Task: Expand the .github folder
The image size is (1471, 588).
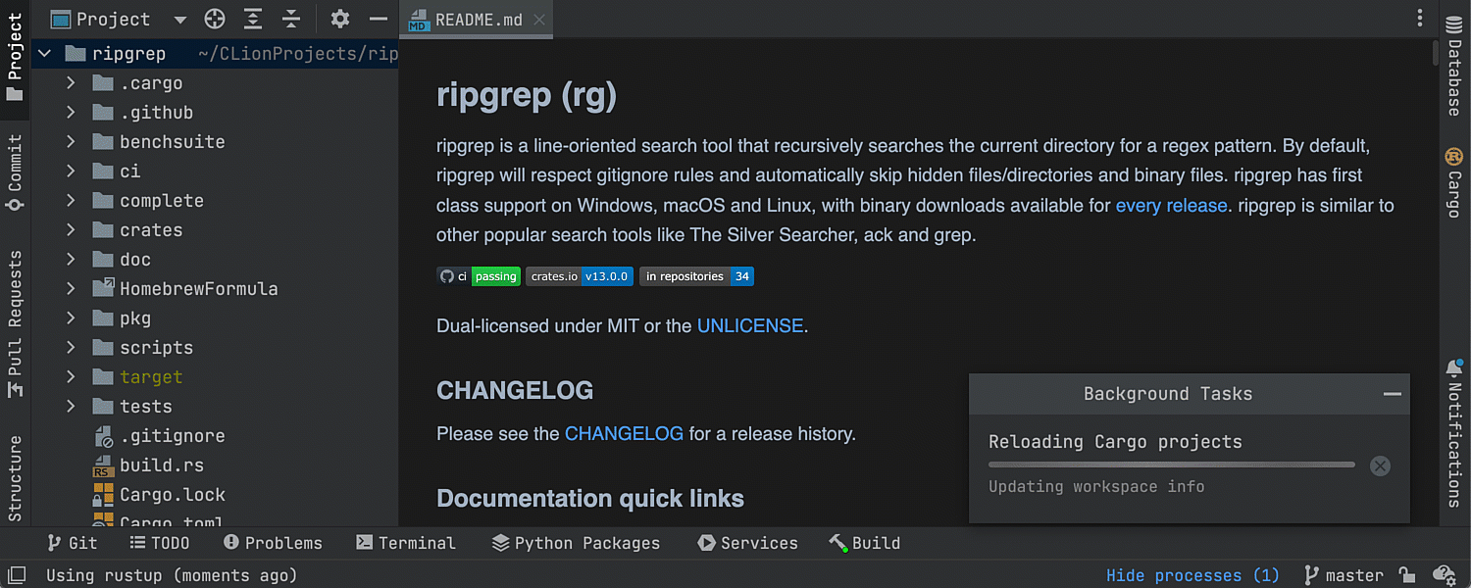Action: (x=71, y=113)
